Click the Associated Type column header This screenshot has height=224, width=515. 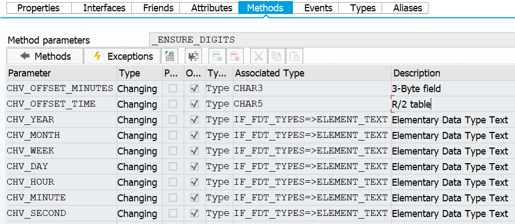(x=312, y=73)
